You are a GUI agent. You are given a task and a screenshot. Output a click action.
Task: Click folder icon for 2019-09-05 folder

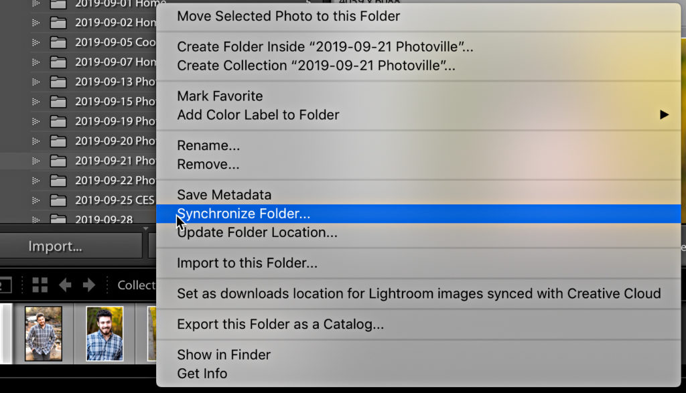point(58,42)
